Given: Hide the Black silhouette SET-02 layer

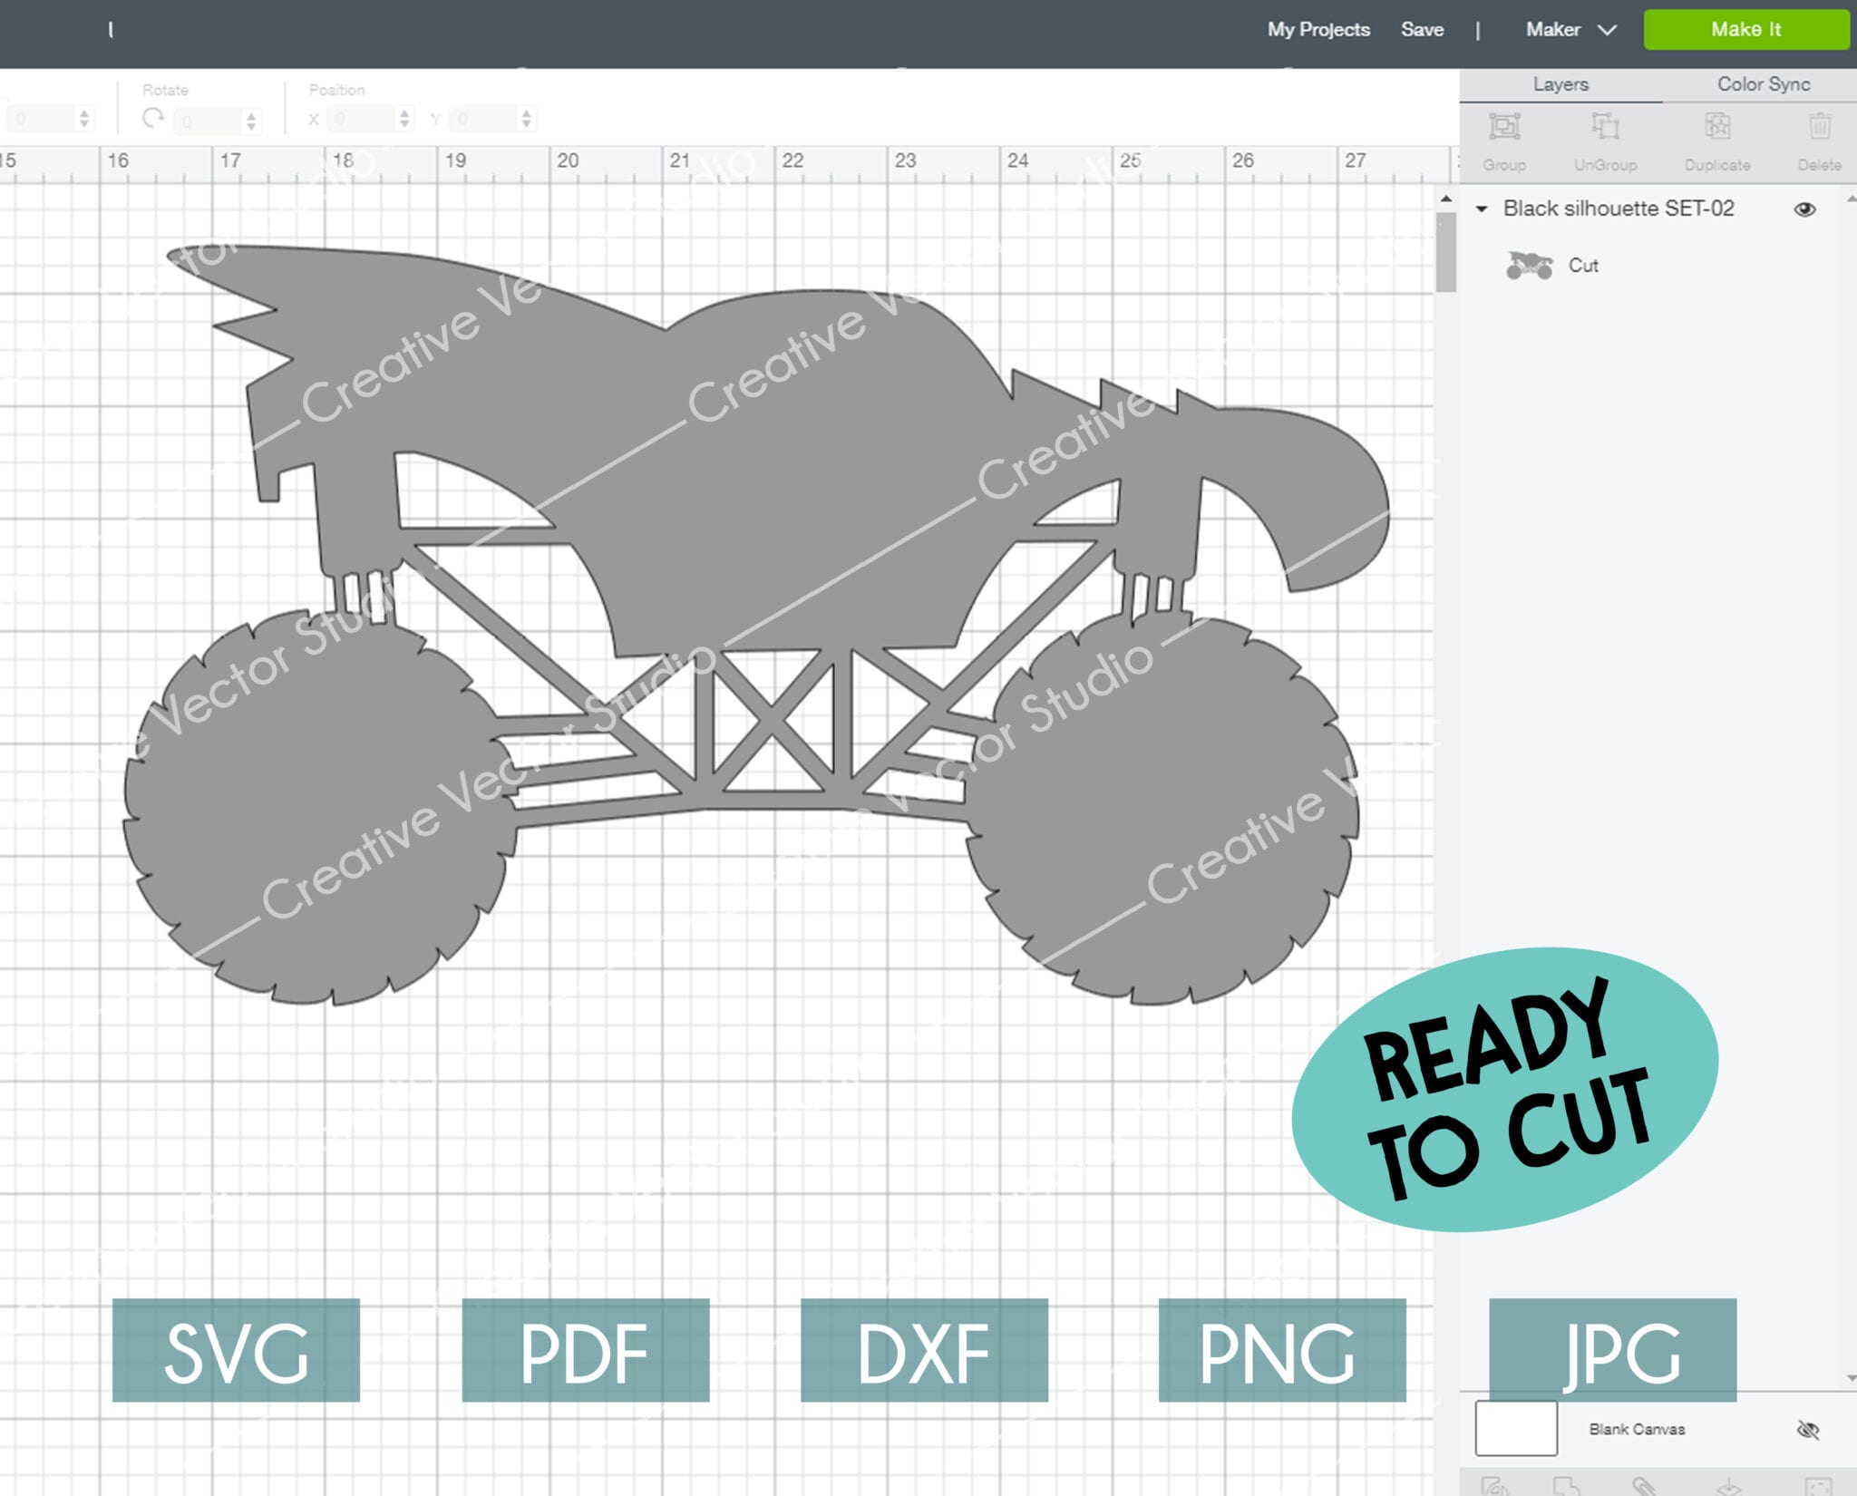Looking at the screenshot, I should (1804, 209).
